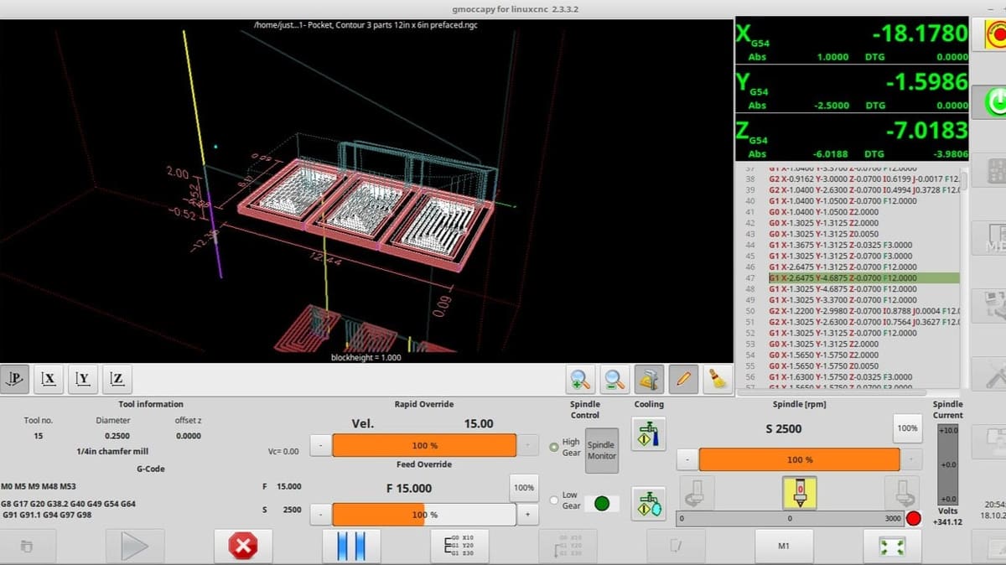Select Low Gear radio button
1006x565 pixels.
(x=554, y=500)
